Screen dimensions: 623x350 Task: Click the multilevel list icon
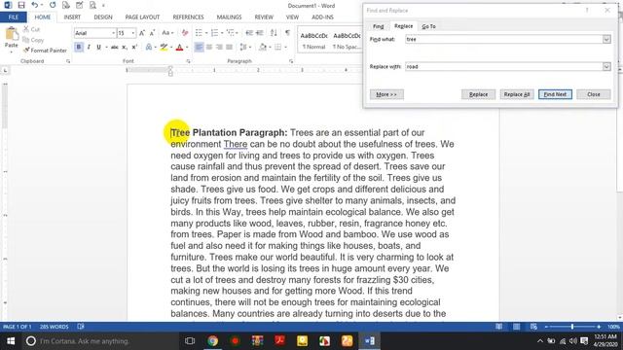coord(230,33)
